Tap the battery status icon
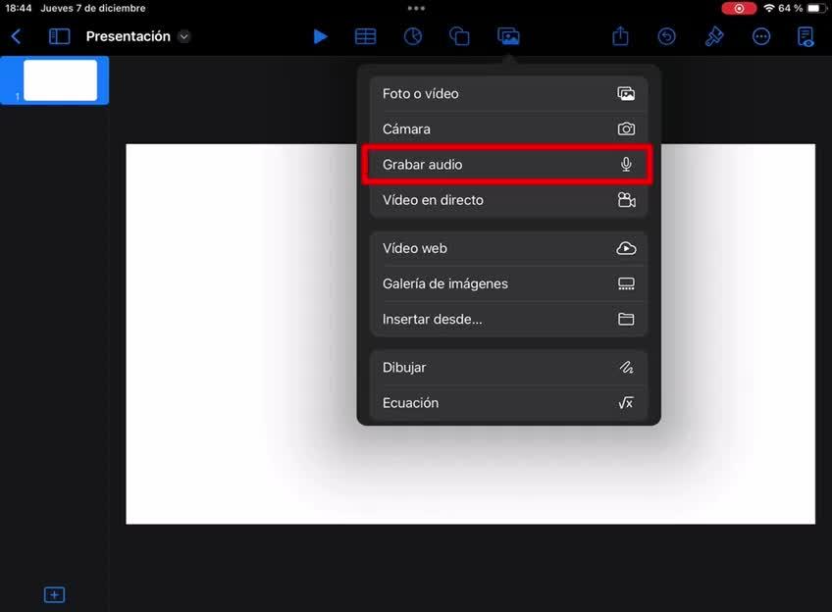This screenshot has height=612, width=832. pyautogui.click(x=815, y=8)
